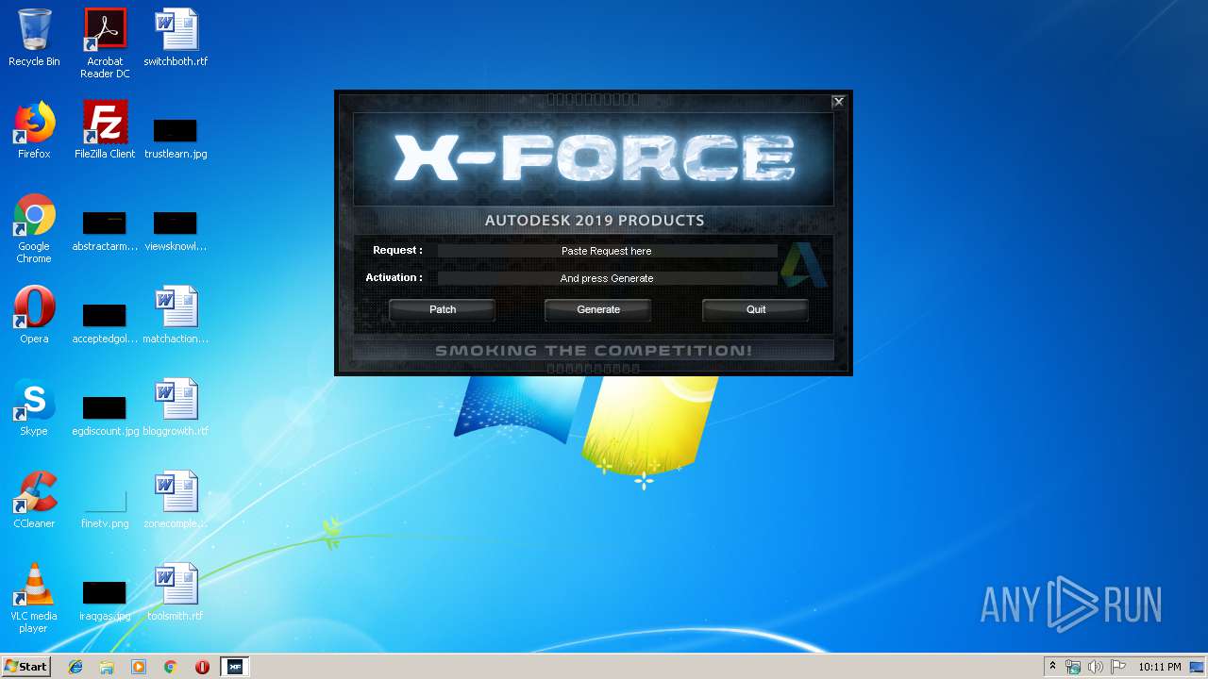Close the X-Force keygen window
The image size is (1208, 679).
point(838,102)
